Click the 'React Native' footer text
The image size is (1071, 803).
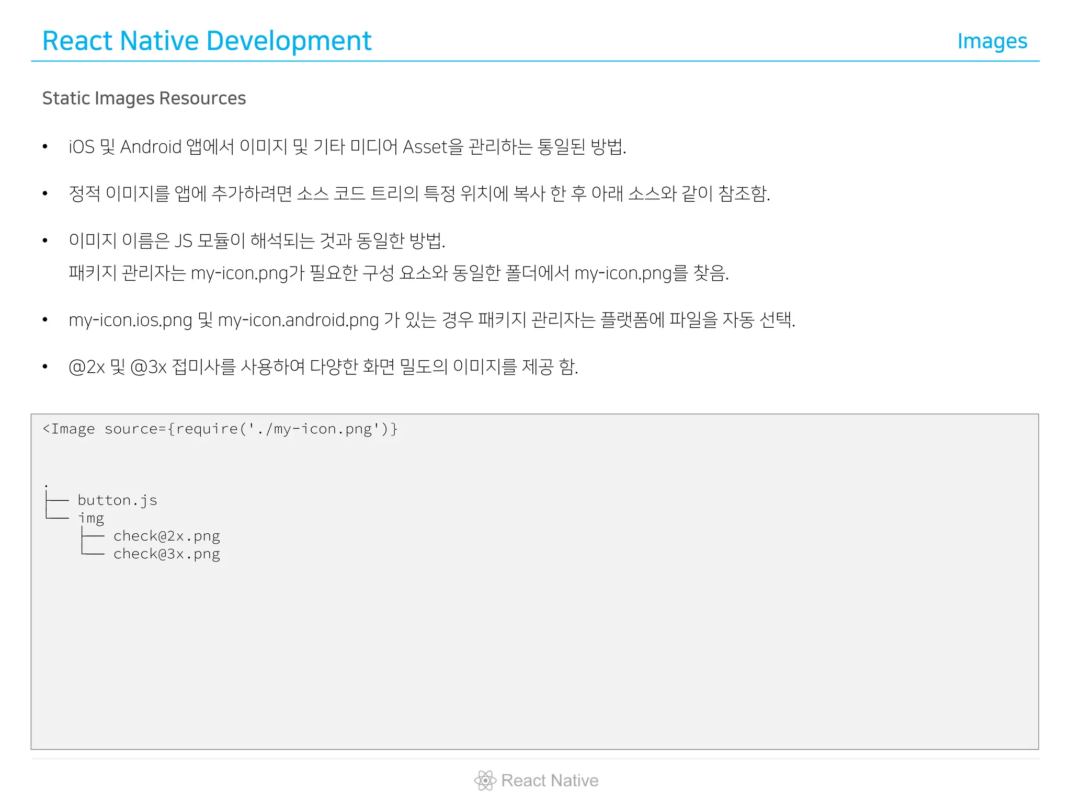click(550, 781)
